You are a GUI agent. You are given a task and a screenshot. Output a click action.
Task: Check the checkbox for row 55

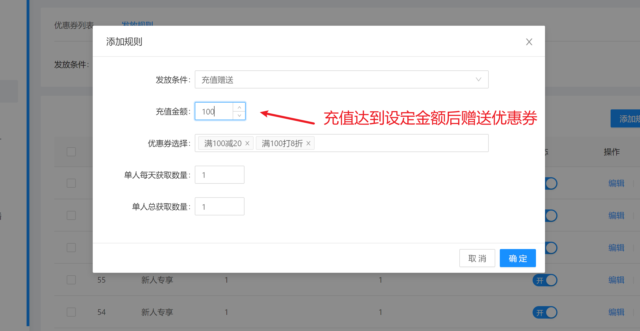coord(71,280)
